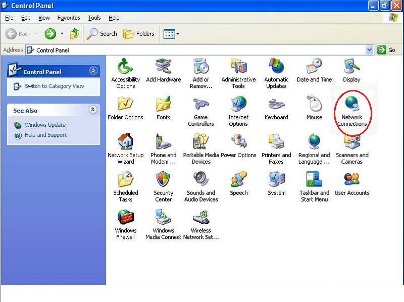Screen dimensions: 404x302
Task: Go up one folder level
Action: [74, 34]
